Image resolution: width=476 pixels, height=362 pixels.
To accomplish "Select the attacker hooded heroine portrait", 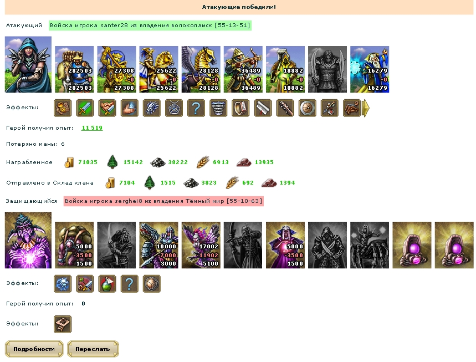I will click(x=28, y=64).
